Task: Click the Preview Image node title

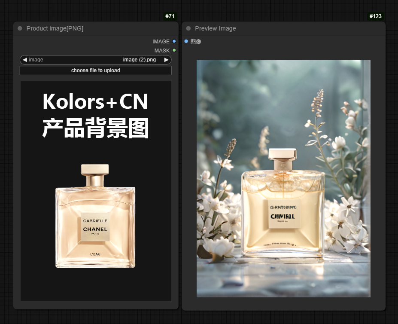Action: click(216, 28)
